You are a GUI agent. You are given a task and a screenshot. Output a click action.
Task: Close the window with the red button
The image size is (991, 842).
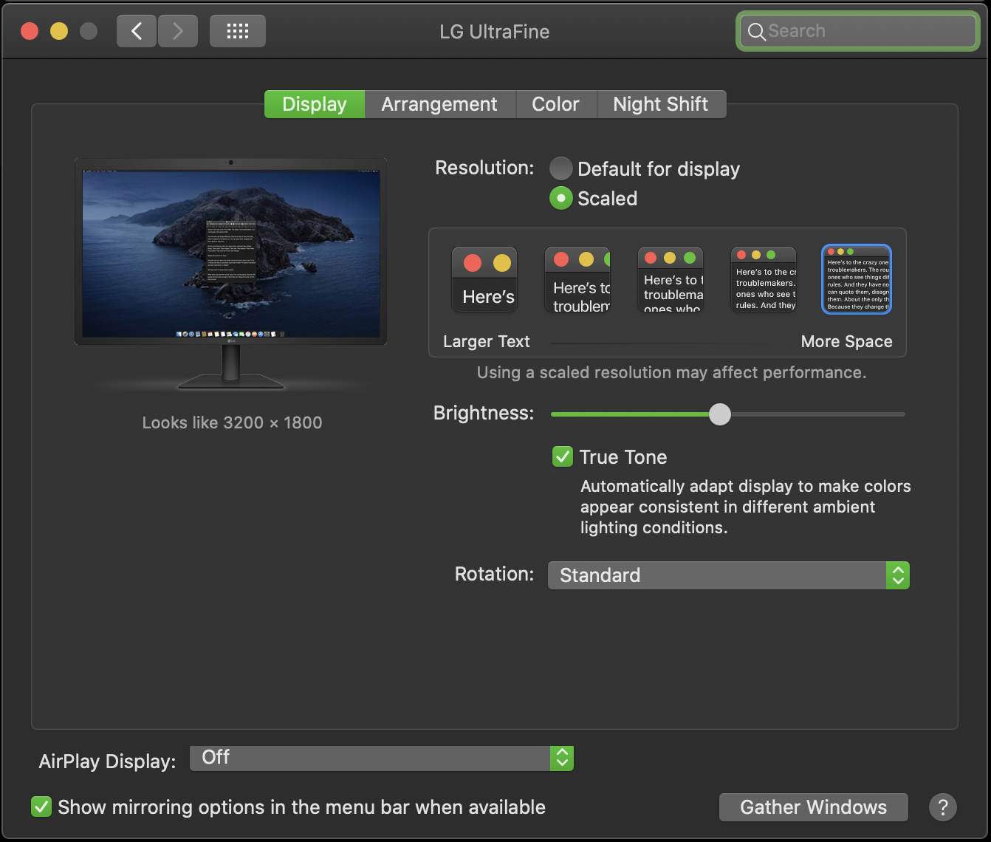pos(30,31)
